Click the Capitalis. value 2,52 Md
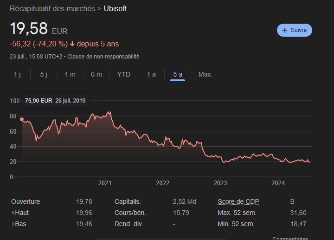The image size is (334, 240). tap(185, 201)
